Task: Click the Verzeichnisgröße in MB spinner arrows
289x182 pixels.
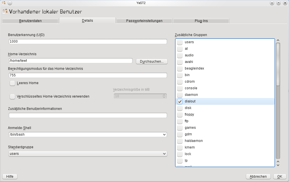Action: click(164, 96)
